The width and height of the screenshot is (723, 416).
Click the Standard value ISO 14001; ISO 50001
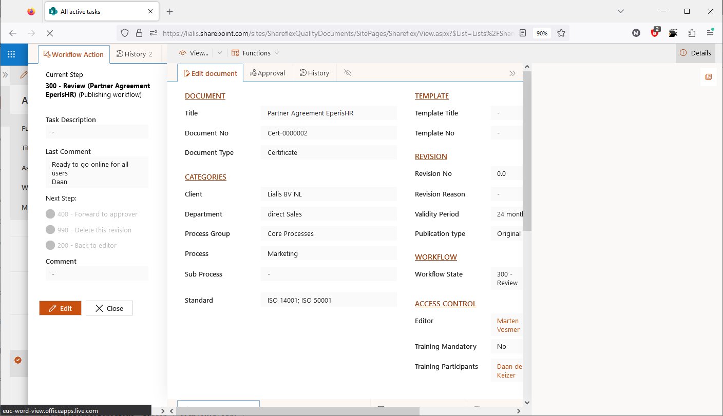329,300
